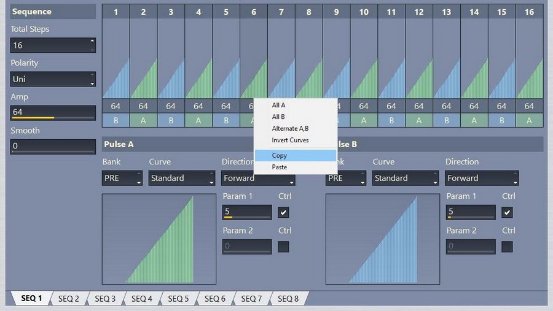Open the SEQ 8 tab
Screen dimensions: 553x311
288,299
